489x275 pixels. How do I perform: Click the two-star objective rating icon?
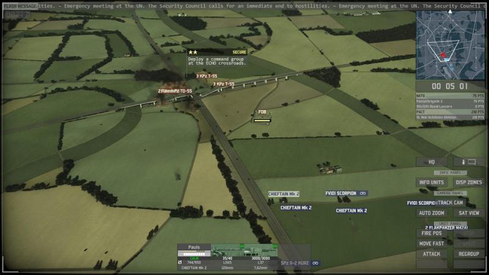pos(193,53)
